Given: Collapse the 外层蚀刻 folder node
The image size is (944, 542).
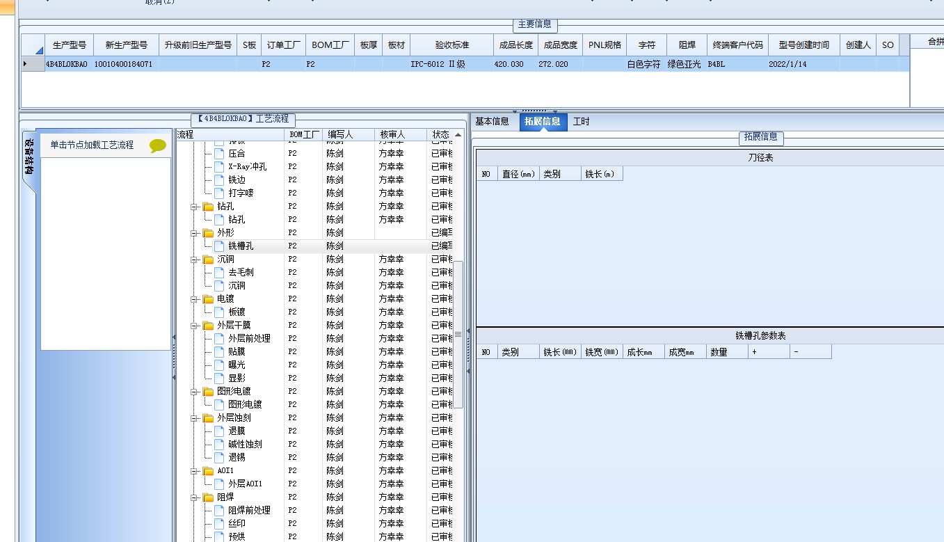Looking at the screenshot, I should coord(195,418).
